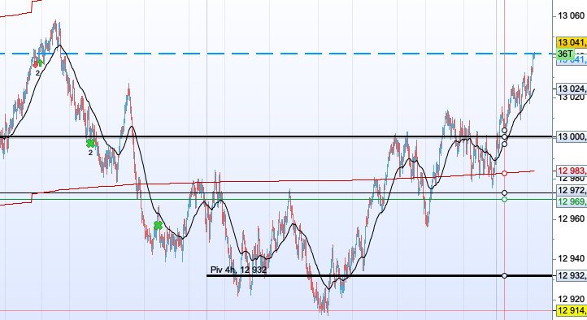Click the 13 060 axis value
Screen dimensions: 587x320
(571, 15)
